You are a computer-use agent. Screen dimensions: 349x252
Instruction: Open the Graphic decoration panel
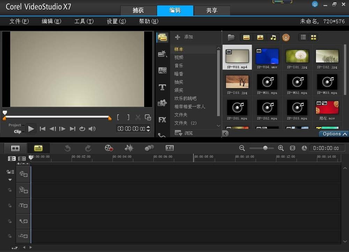coord(162,103)
